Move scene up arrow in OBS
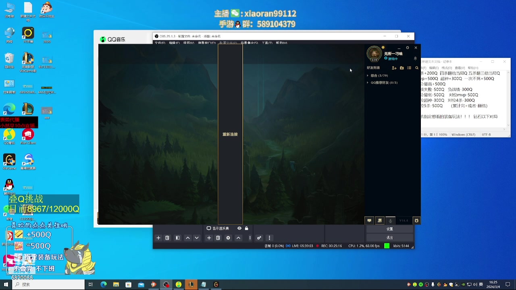516x290 pixels. point(188,238)
